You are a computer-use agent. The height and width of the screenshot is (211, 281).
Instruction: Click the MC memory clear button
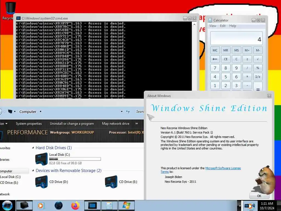pyautogui.click(x=215, y=50)
